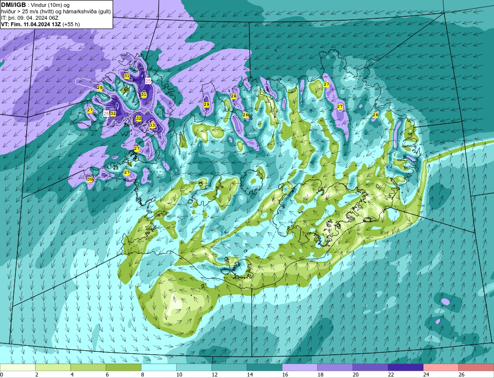Click the yellow gust marker showing 33
Viewport: 494px width, 378px height.
coord(152,125)
